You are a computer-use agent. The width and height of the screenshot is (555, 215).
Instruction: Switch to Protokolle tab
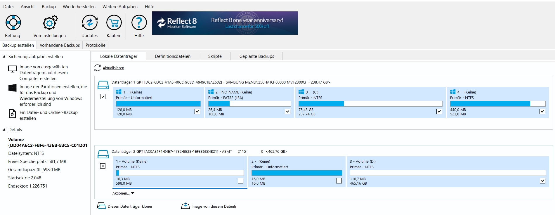click(96, 45)
